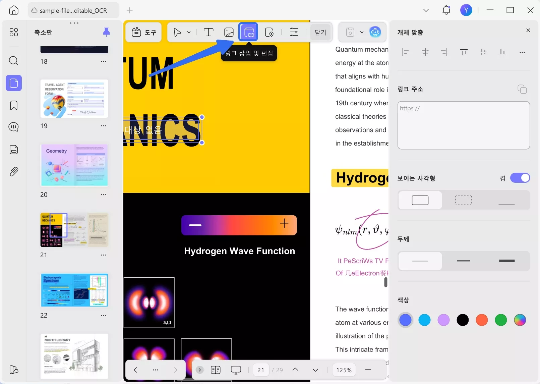Pick the green color swatch
The width and height of the screenshot is (540, 384).
click(x=501, y=320)
